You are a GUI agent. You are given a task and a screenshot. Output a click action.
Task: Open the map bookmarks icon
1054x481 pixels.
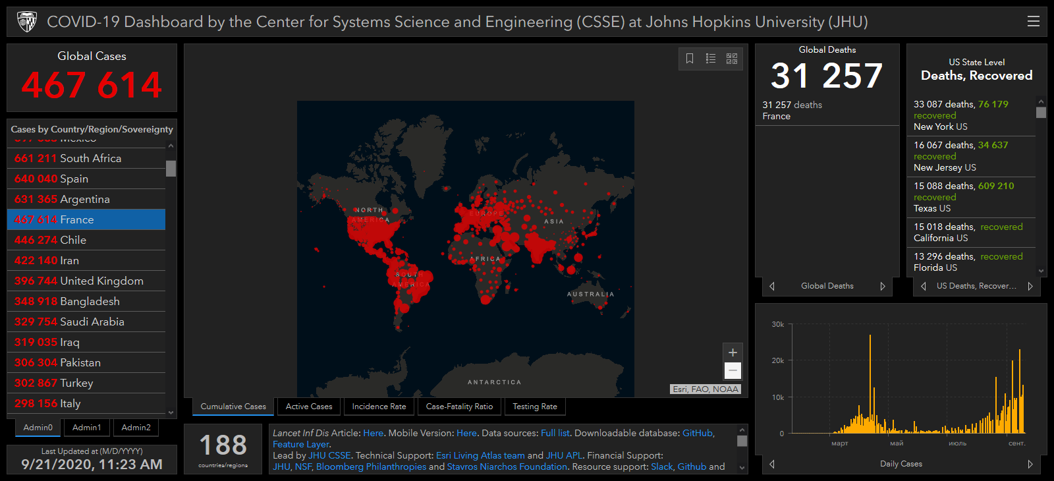[690, 59]
